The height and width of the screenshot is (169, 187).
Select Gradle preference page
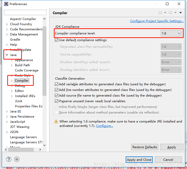(15, 39)
